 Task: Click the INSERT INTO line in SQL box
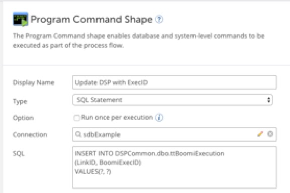[x=150, y=154]
